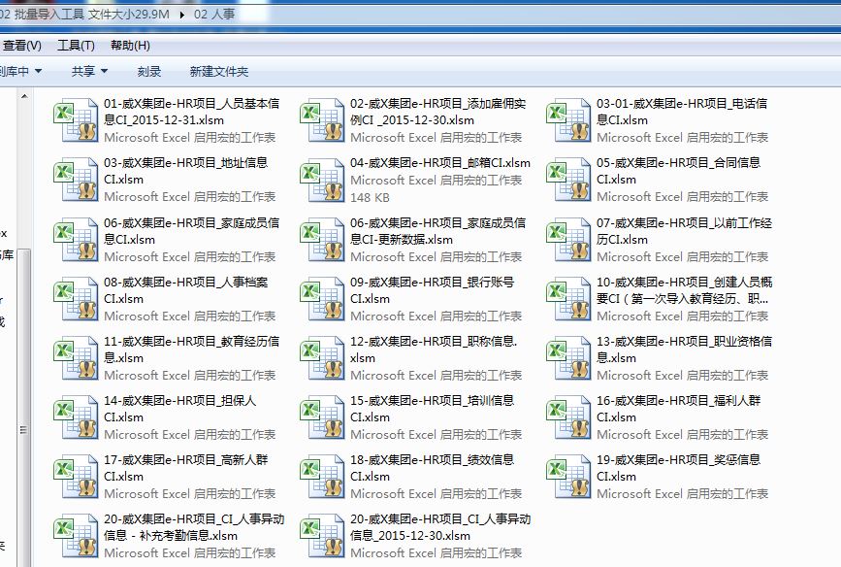Click file name 09-威X集团e-HR项目_银行账号CI.xlsm
The height and width of the screenshot is (567, 841).
click(432, 290)
